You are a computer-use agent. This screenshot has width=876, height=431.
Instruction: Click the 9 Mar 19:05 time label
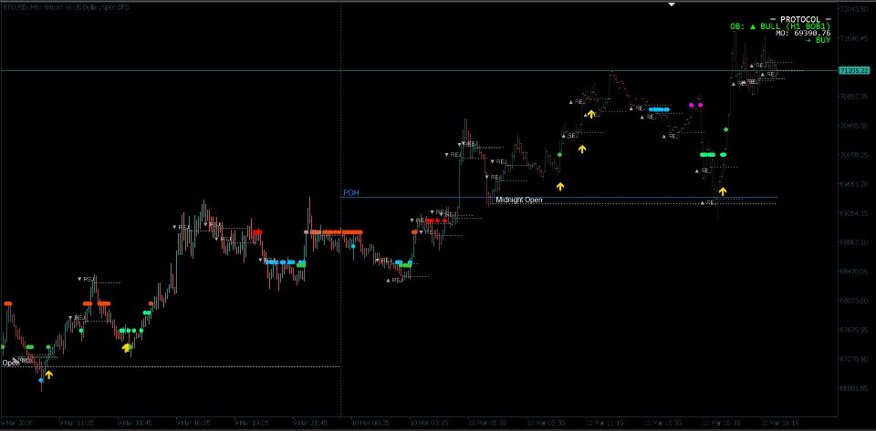coord(252,423)
